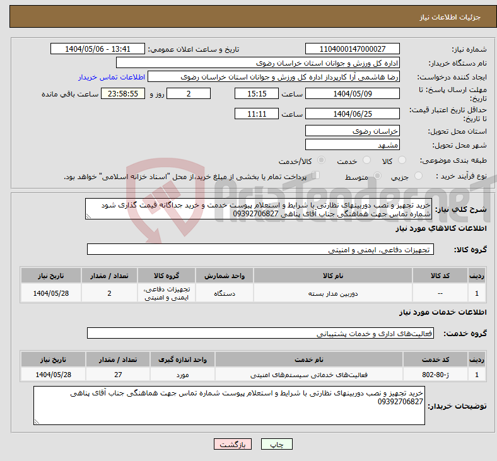The image size is (497, 461).
Task: Select the جزیی purchase type radio
Action: click(418, 175)
